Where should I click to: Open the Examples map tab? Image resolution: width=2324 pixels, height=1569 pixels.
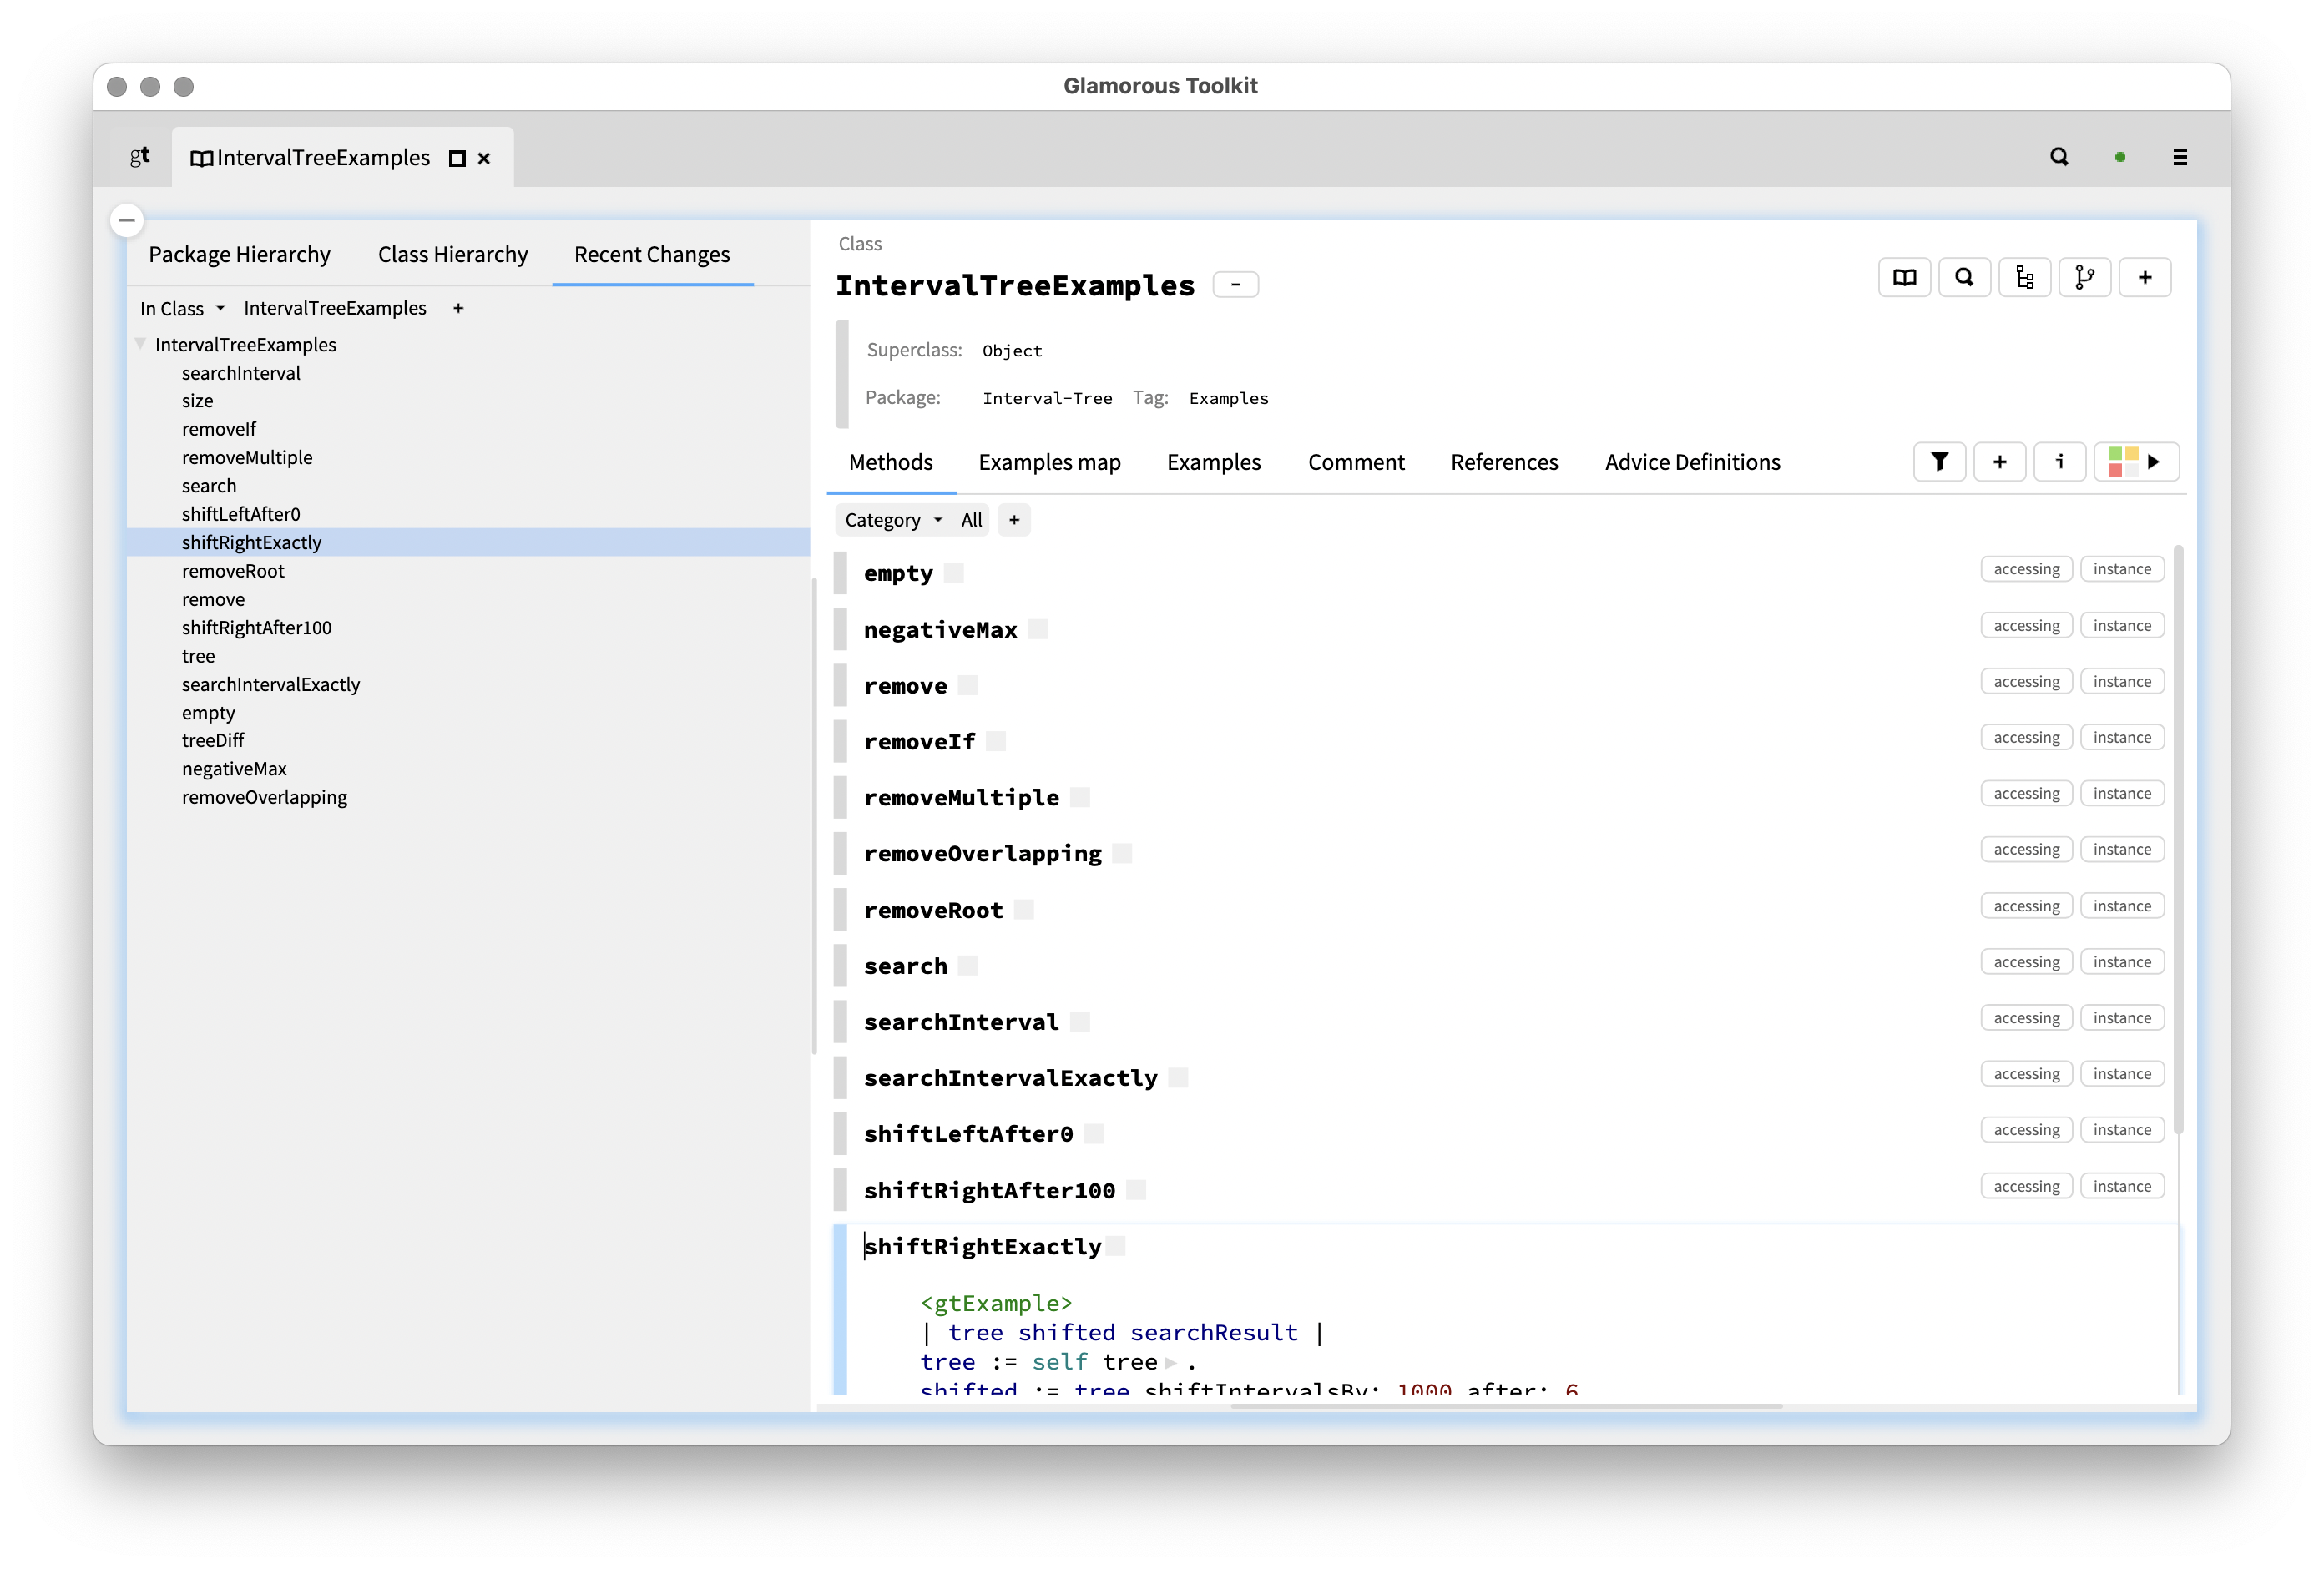(1050, 461)
